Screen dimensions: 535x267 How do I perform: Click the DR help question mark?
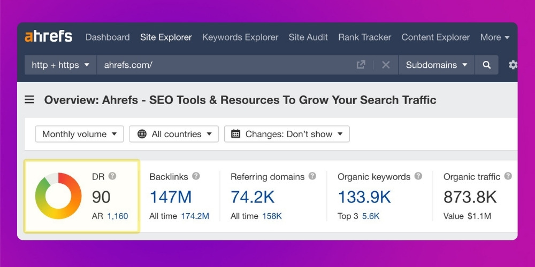click(x=112, y=176)
